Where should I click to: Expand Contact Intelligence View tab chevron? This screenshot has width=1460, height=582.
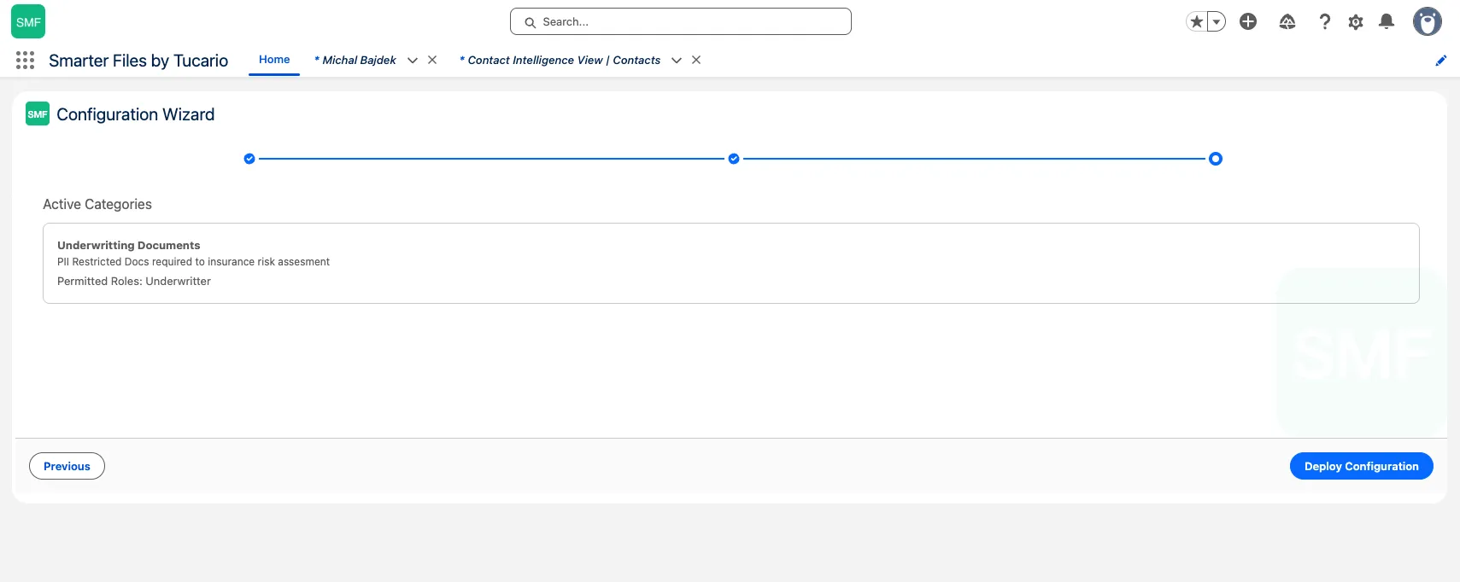pyautogui.click(x=677, y=60)
